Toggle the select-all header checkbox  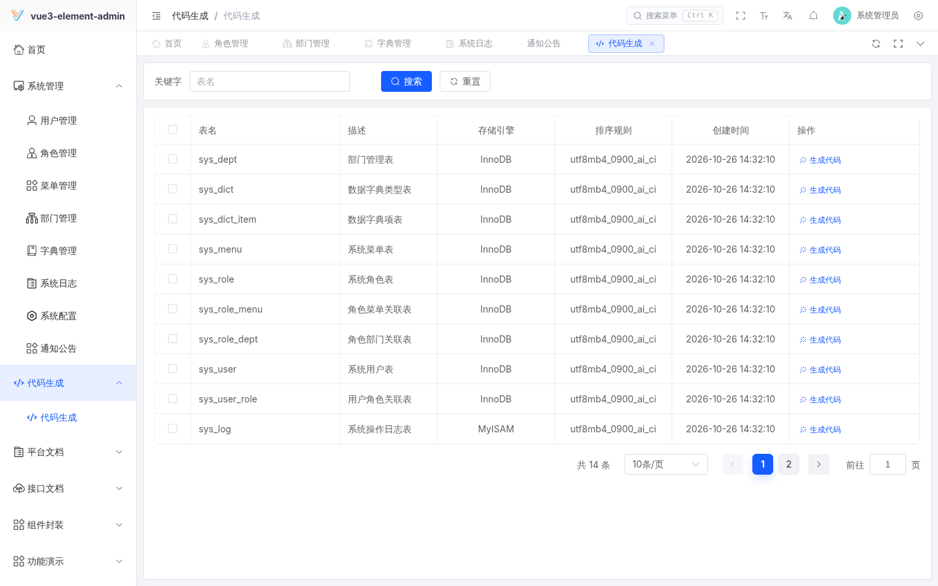coord(173,130)
